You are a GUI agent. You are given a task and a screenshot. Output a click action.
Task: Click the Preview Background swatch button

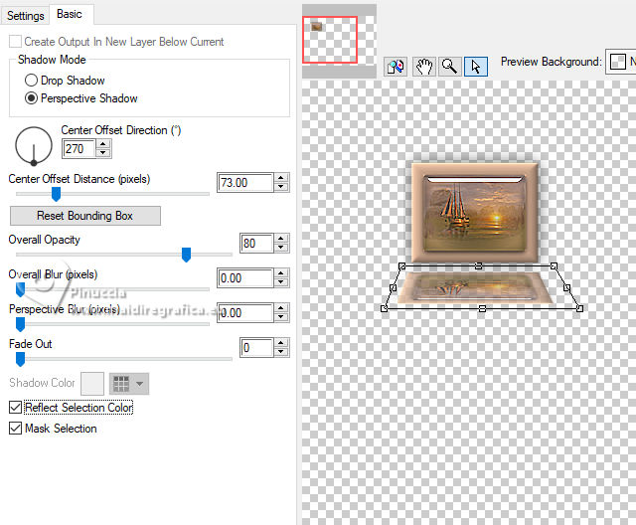click(618, 62)
